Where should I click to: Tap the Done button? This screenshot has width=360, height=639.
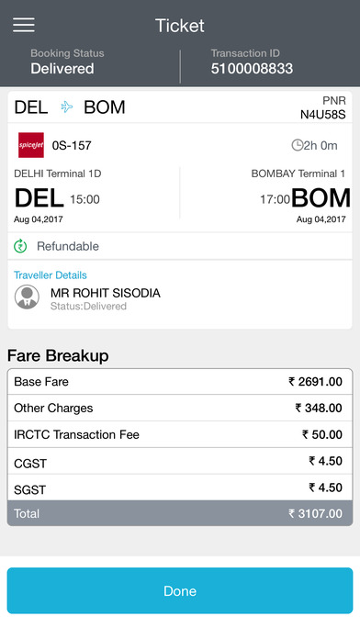click(180, 590)
